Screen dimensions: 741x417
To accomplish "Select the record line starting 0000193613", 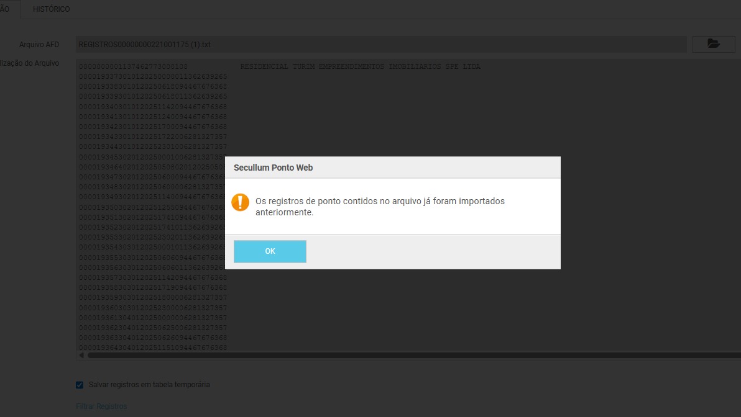I will pos(153,318).
